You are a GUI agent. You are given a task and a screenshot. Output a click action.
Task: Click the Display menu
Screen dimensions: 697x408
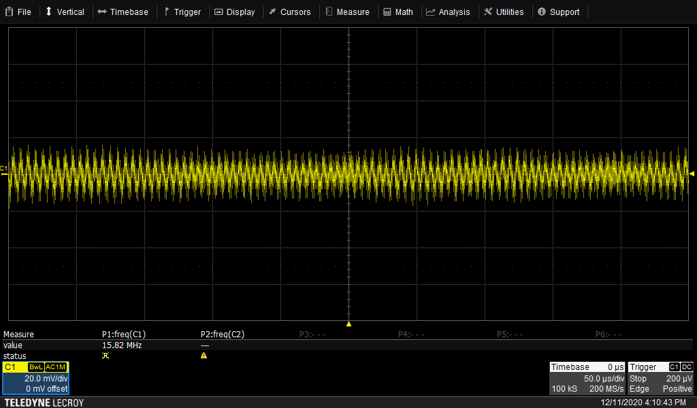[x=234, y=12]
